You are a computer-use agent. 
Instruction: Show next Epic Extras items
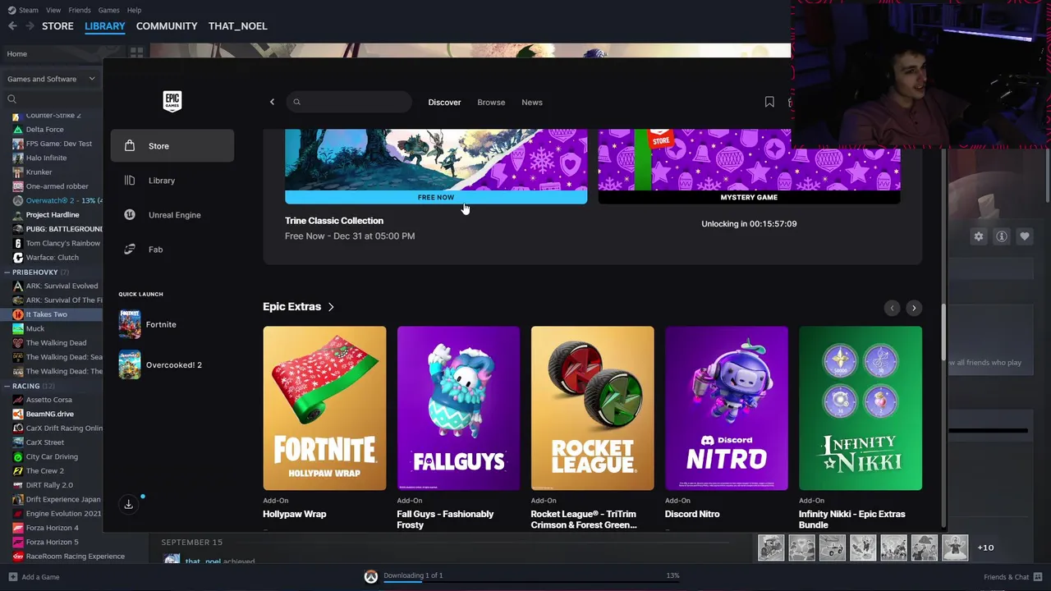[x=914, y=308]
